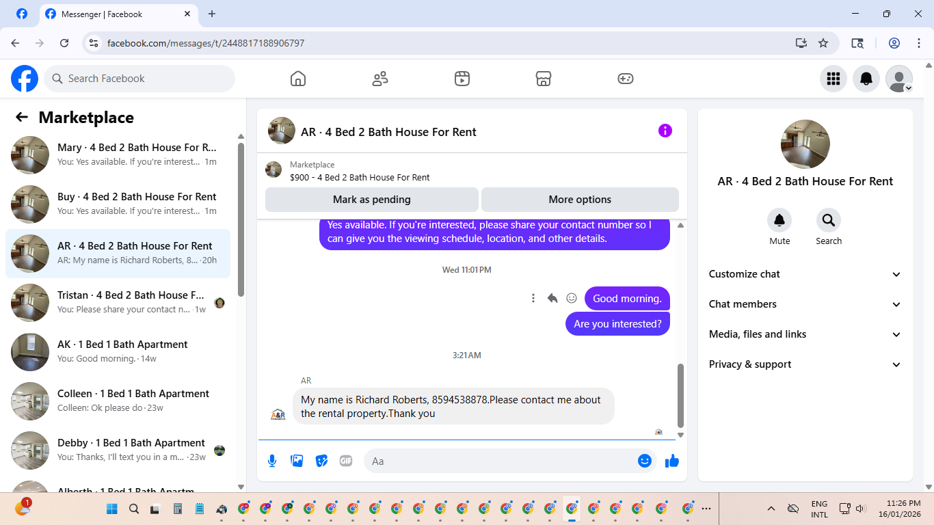Open emoji picker in message box
The width and height of the screenshot is (934, 525).
coord(644,461)
